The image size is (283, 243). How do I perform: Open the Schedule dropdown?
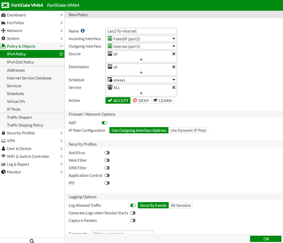(x=141, y=80)
